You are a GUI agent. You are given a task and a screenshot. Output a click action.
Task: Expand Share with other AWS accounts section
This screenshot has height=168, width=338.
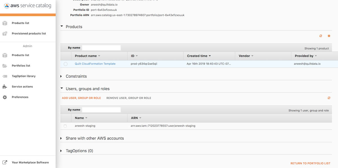pyautogui.click(x=62, y=138)
